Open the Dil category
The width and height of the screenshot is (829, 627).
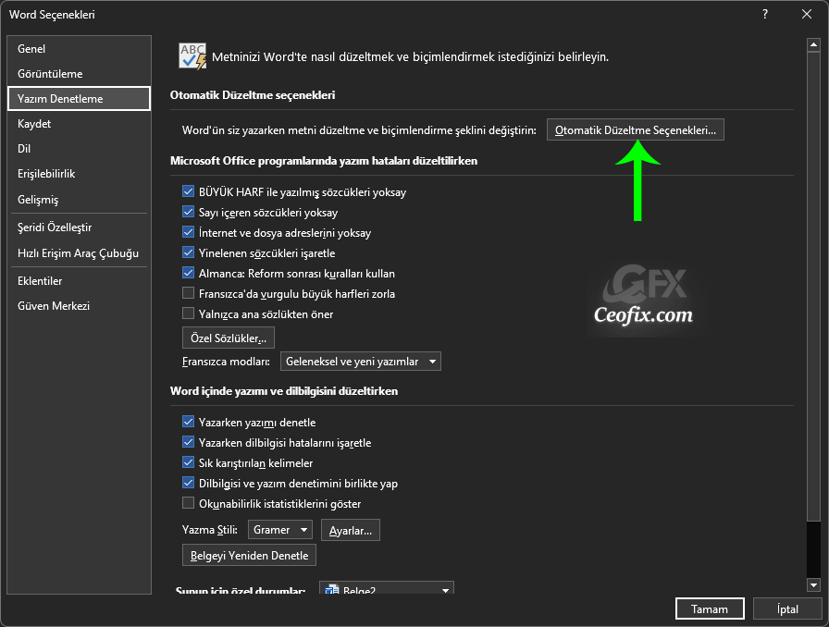tap(80, 149)
